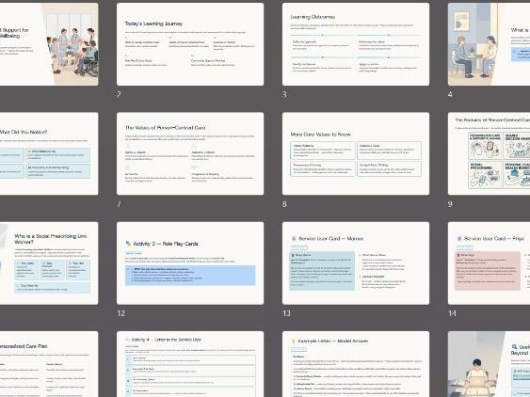The height and width of the screenshot is (397, 530).
Task: Select the Example Letter Model Answer slide
Action: [x=356, y=364]
